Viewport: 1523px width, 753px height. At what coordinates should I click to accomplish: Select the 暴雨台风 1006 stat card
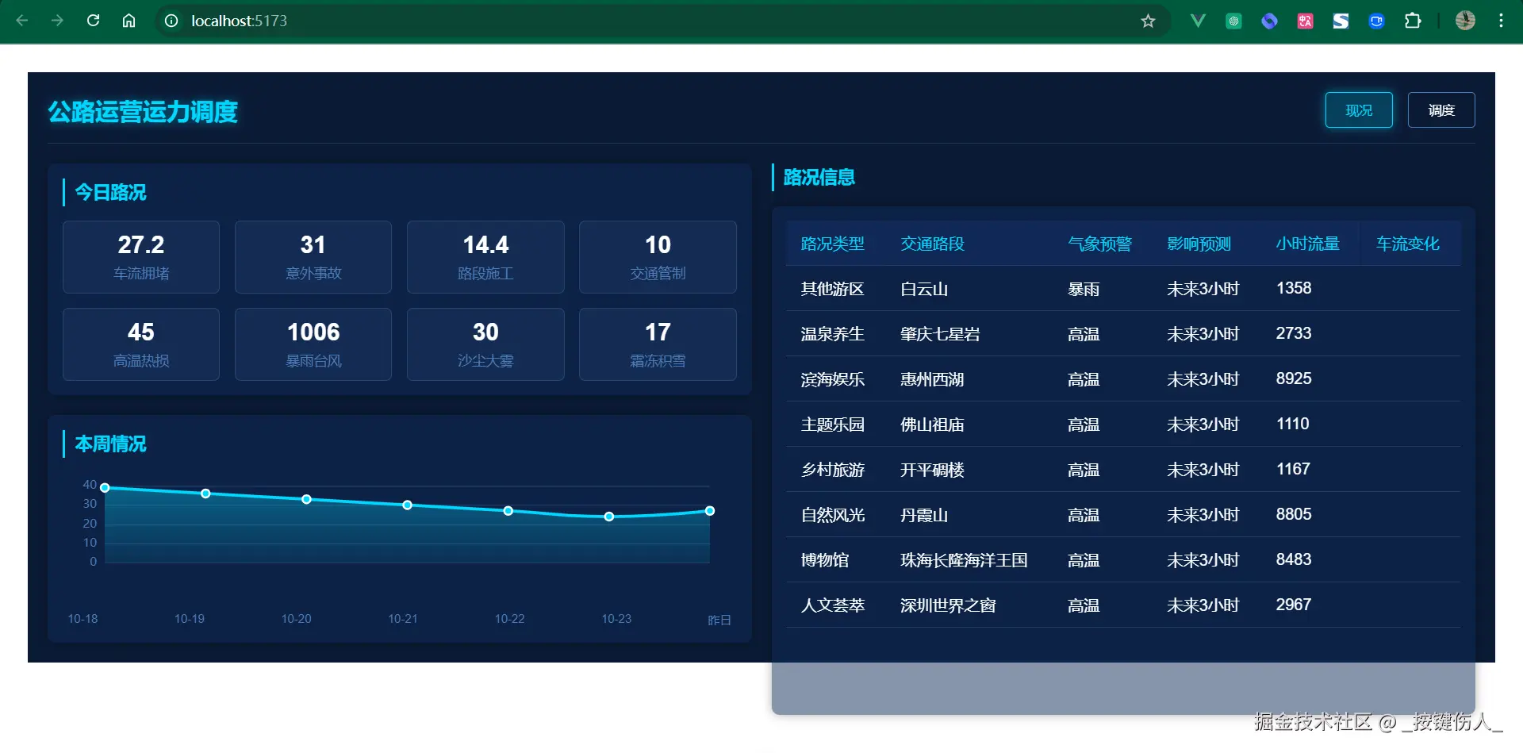point(313,344)
